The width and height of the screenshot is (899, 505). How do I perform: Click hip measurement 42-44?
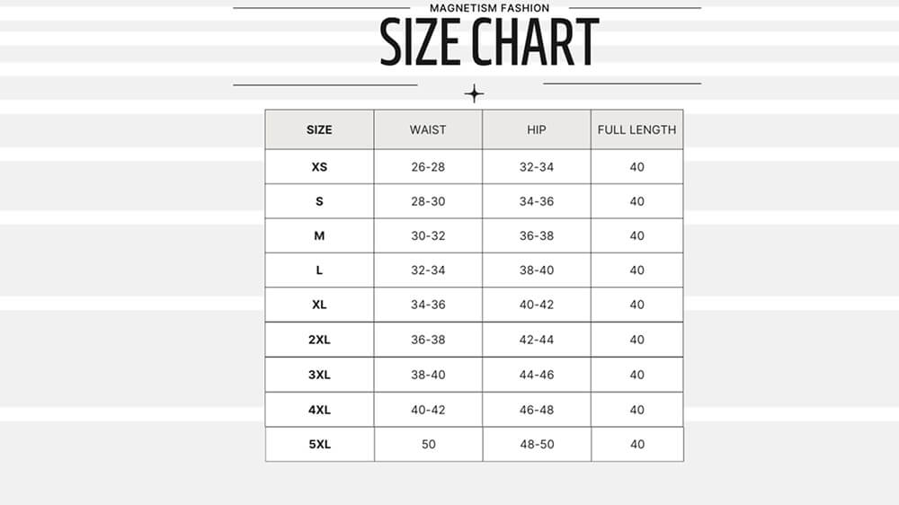[x=537, y=340]
